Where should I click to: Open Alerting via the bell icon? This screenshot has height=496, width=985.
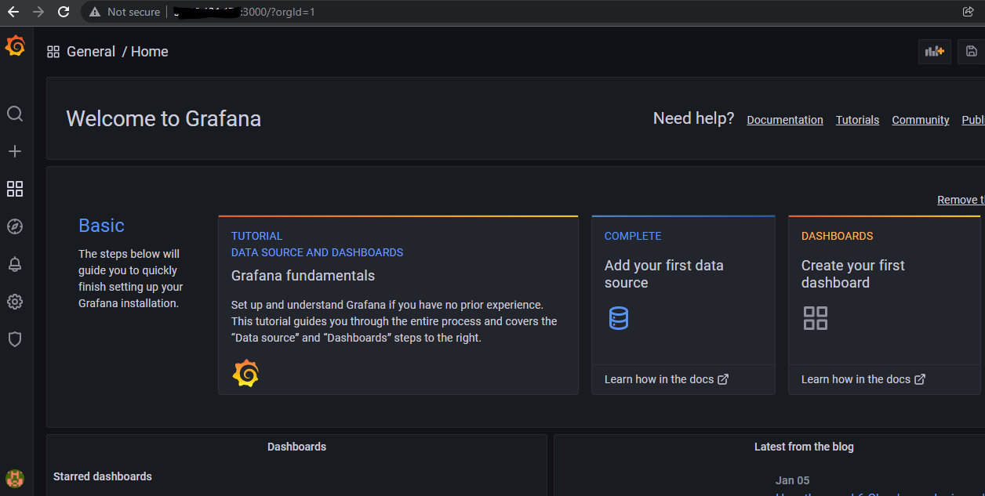pos(15,264)
